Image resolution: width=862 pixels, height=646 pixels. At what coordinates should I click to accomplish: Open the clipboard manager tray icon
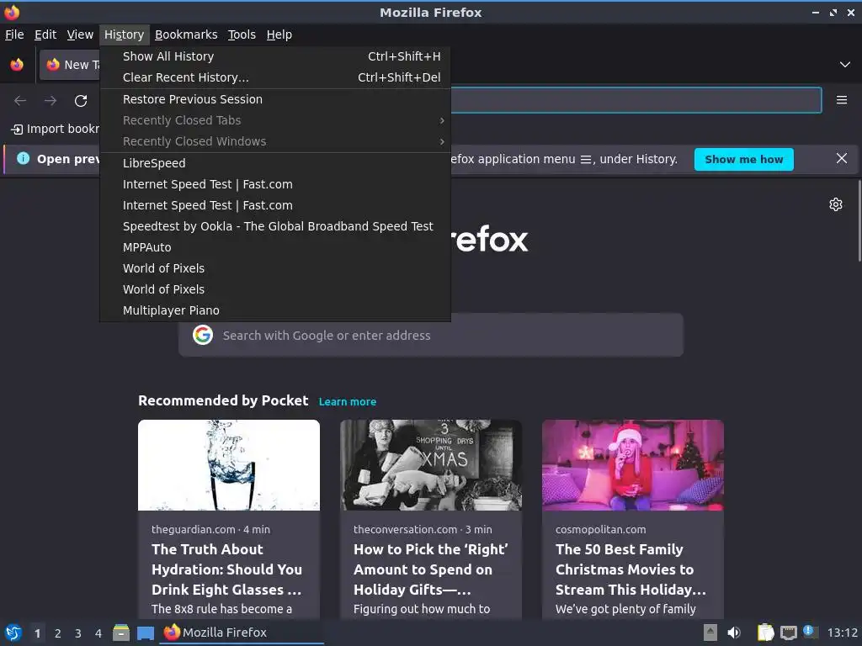pyautogui.click(x=765, y=633)
